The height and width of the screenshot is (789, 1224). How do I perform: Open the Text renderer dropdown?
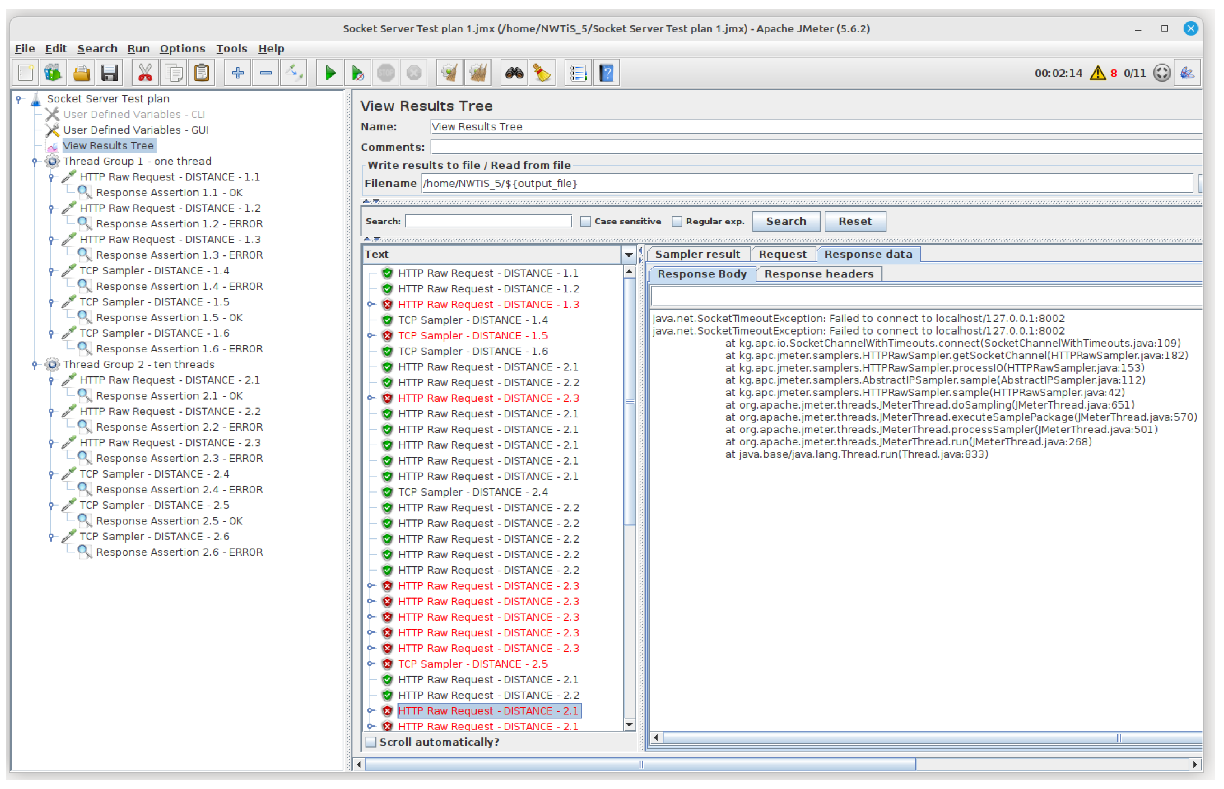coord(628,255)
